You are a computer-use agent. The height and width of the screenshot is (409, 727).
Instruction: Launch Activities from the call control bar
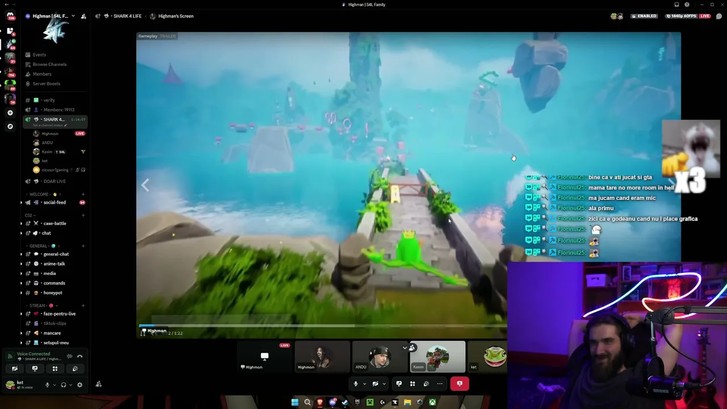412,383
